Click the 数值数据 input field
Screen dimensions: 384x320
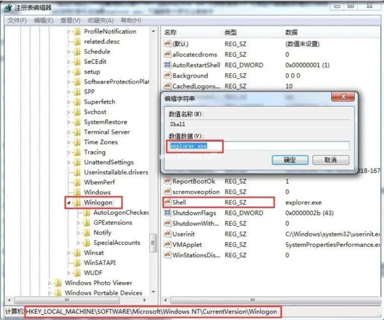pos(259,146)
